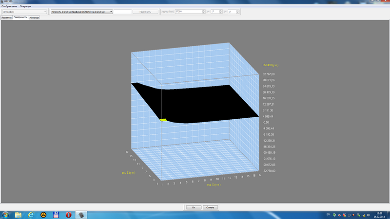The width and height of the screenshot is (390, 219).
Task: Open the 3D график display mode dropdown
Action: click(x=24, y=12)
